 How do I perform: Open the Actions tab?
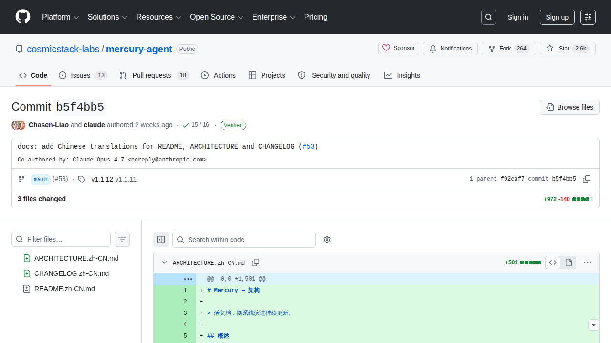click(218, 75)
